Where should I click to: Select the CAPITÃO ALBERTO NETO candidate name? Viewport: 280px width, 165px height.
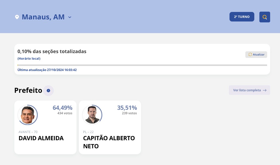109,142
